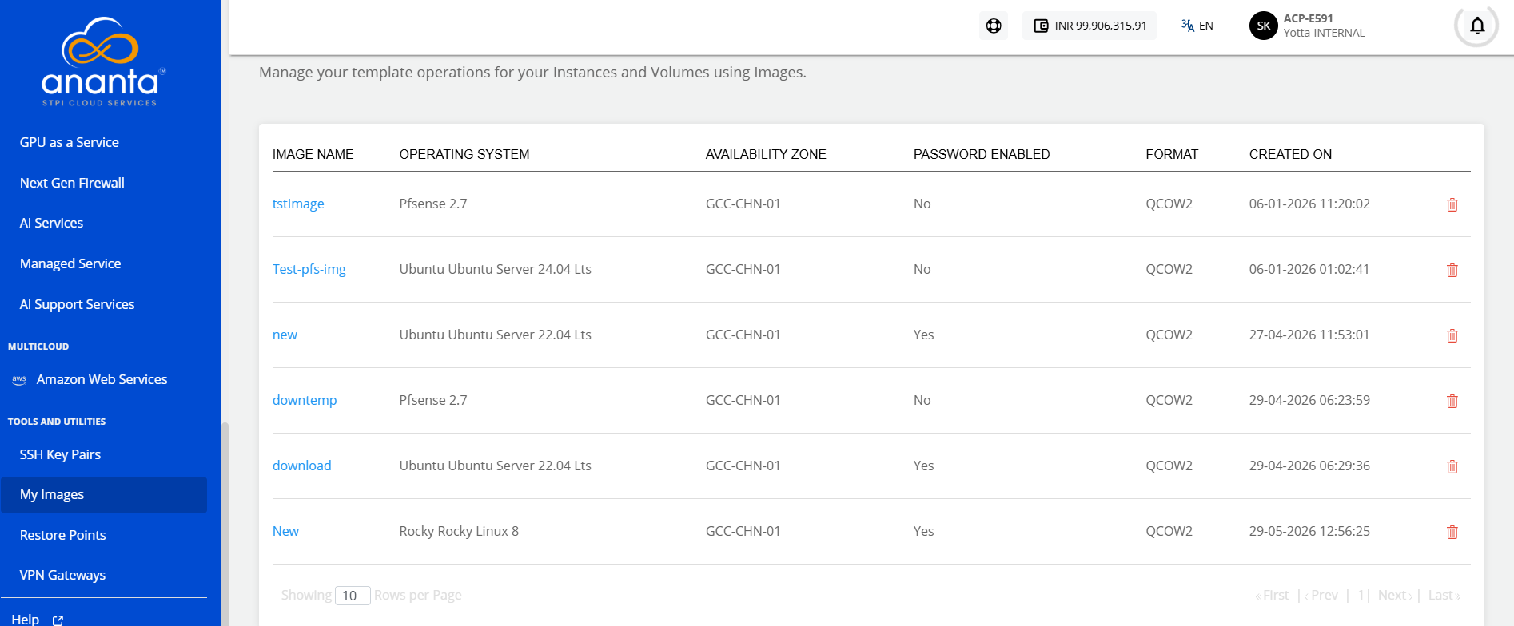Click the ACP-E591 account name

click(x=1308, y=18)
